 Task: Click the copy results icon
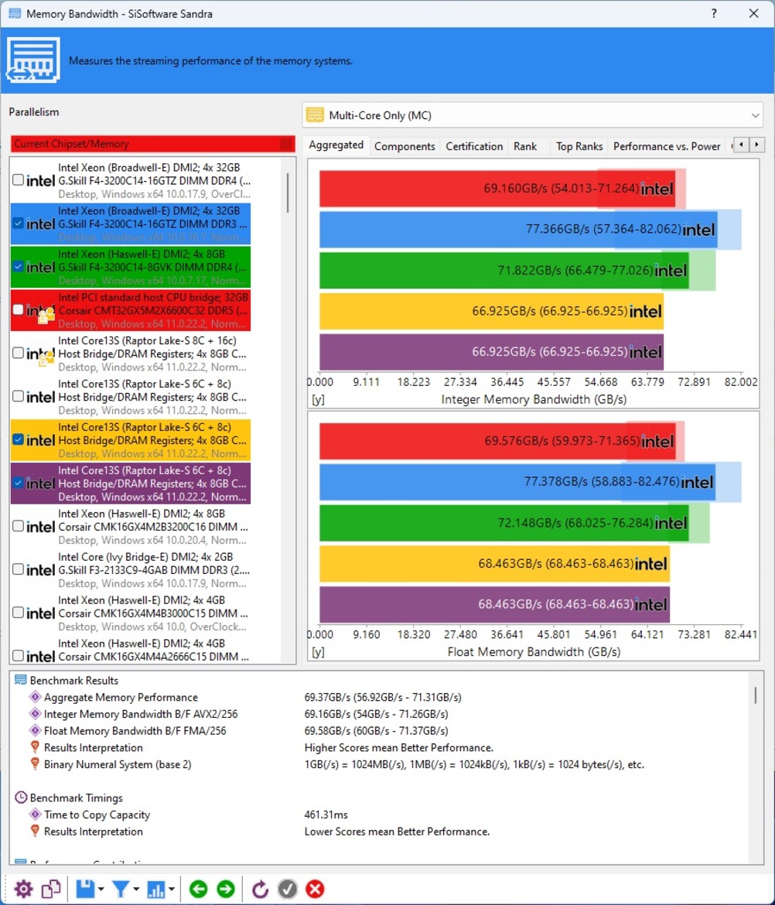tap(51, 889)
